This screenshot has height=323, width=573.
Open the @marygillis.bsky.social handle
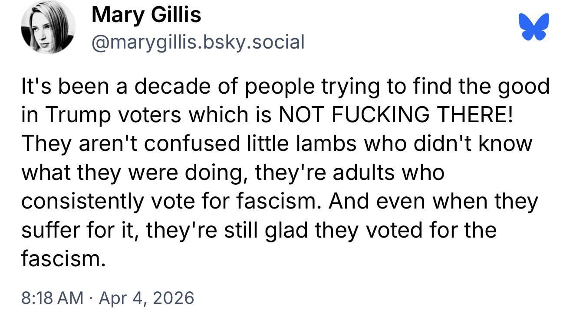[x=198, y=42]
